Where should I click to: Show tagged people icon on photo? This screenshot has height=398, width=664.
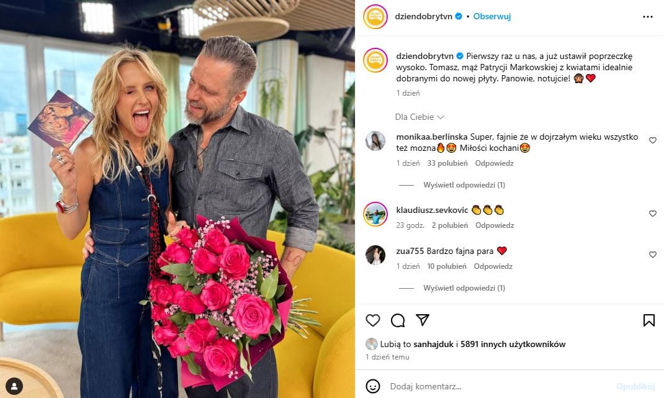[14, 386]
